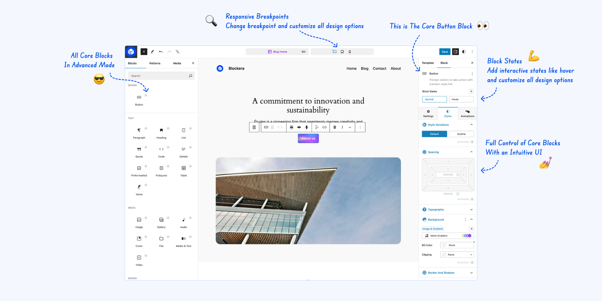Open the Clipping dropdown
Image resolution: width=602 pixels, height=301 pixels.
pos(457,255)
